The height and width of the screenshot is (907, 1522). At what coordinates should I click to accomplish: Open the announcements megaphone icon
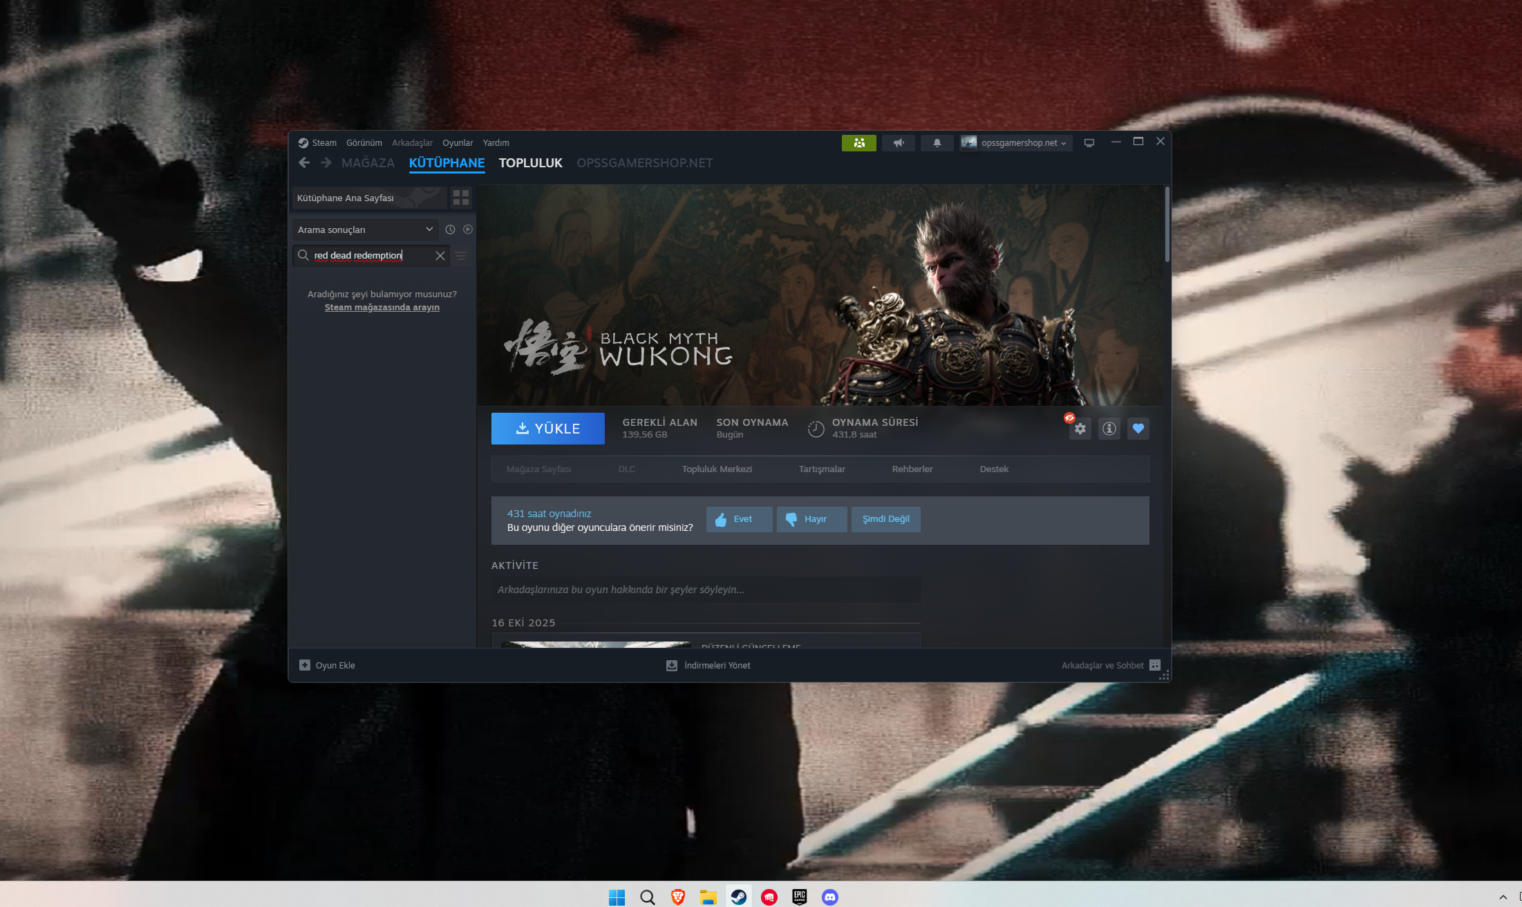(898, 143)
